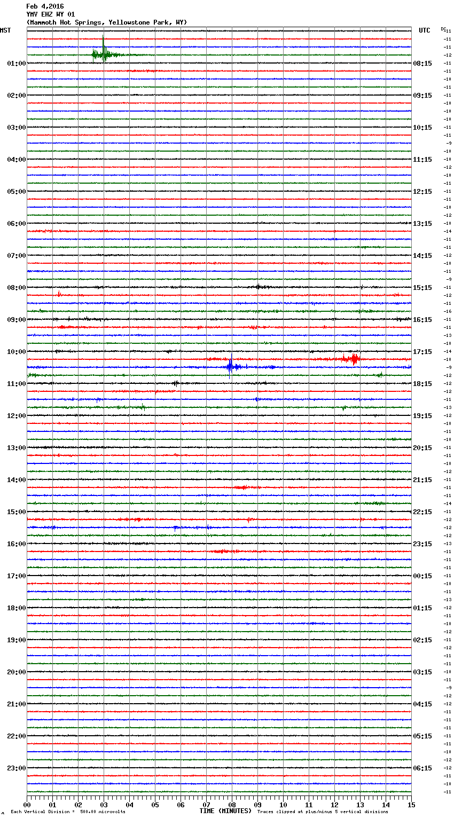454x819 pixels.
Task: Click the '19:15' UTC time label
Action: click(x=422, y=416)
